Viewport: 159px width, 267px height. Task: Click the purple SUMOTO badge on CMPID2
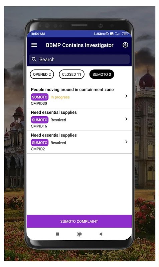[39, 143]
